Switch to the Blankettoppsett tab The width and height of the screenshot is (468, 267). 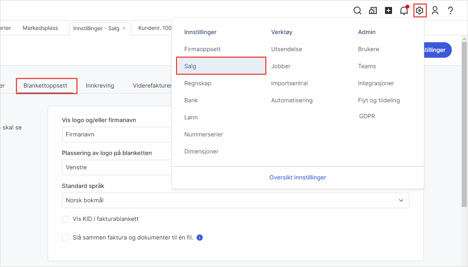click(x=45, y=86)
